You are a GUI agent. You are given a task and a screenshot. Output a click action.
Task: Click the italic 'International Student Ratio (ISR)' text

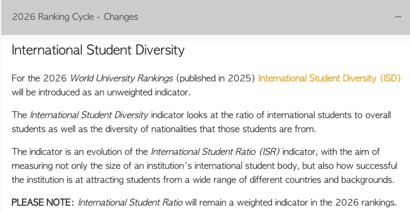coord(215,152)
